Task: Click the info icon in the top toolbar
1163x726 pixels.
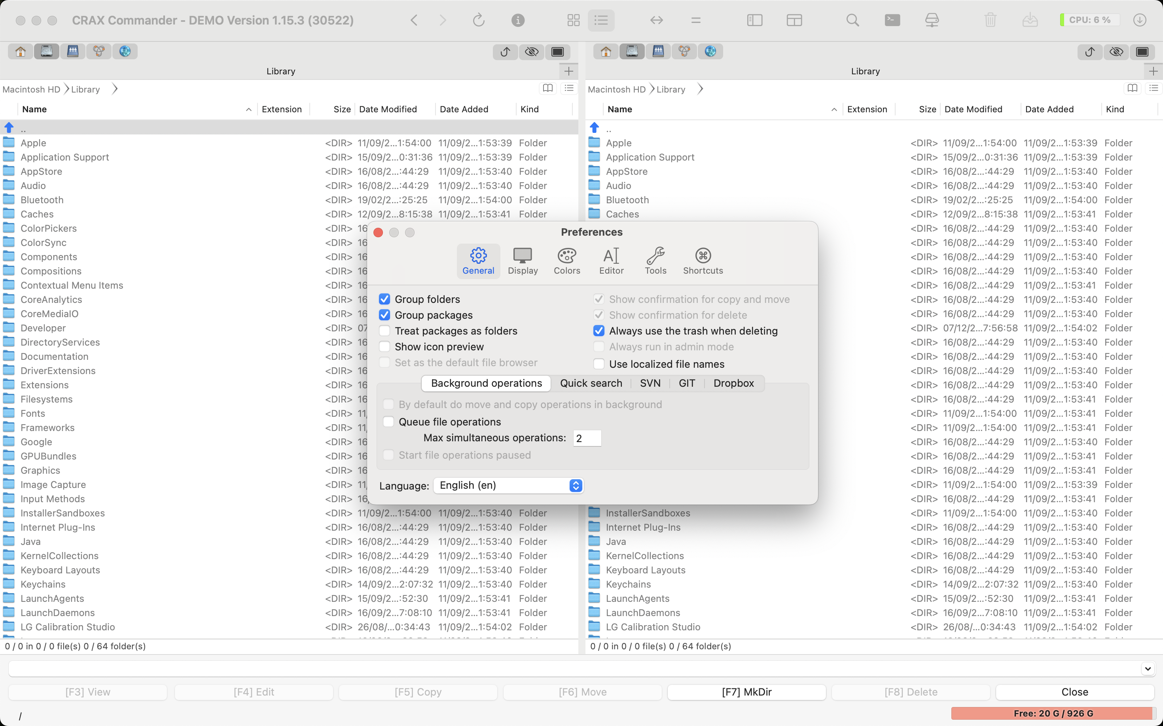Action: click(517, 20)
